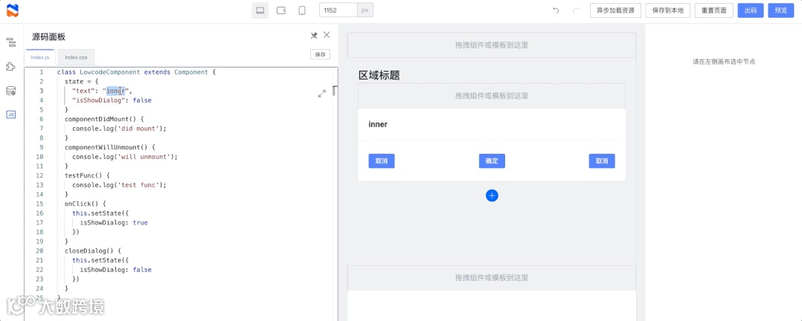802x321 pixels.
Task: Open the data source sidebar icon
Action: tap(10, 91)
